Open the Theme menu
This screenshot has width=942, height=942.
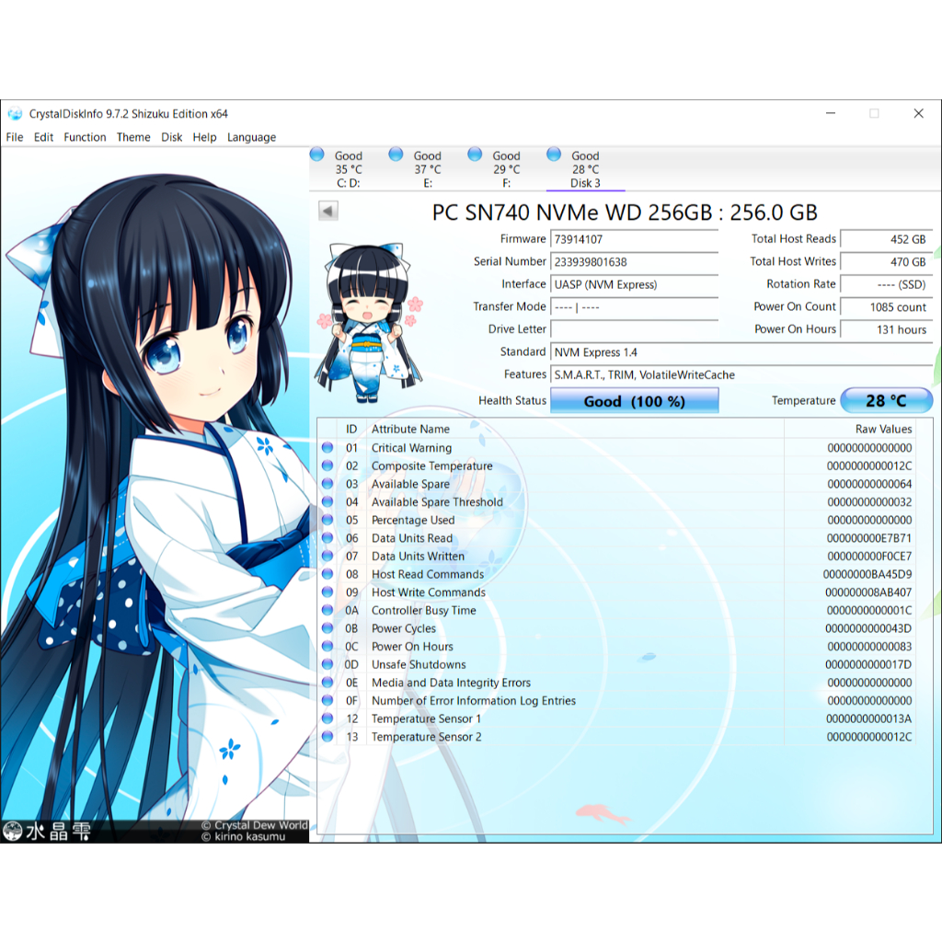point(133,137)
